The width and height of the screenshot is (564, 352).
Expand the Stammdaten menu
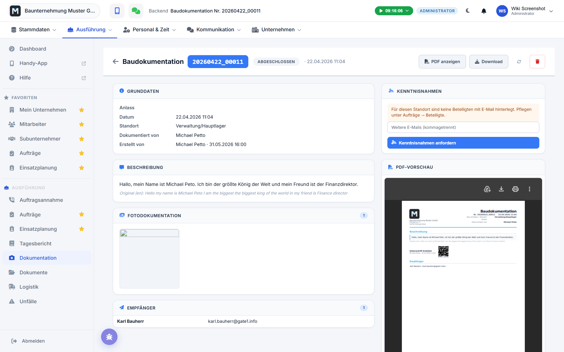tap(34, 30)
